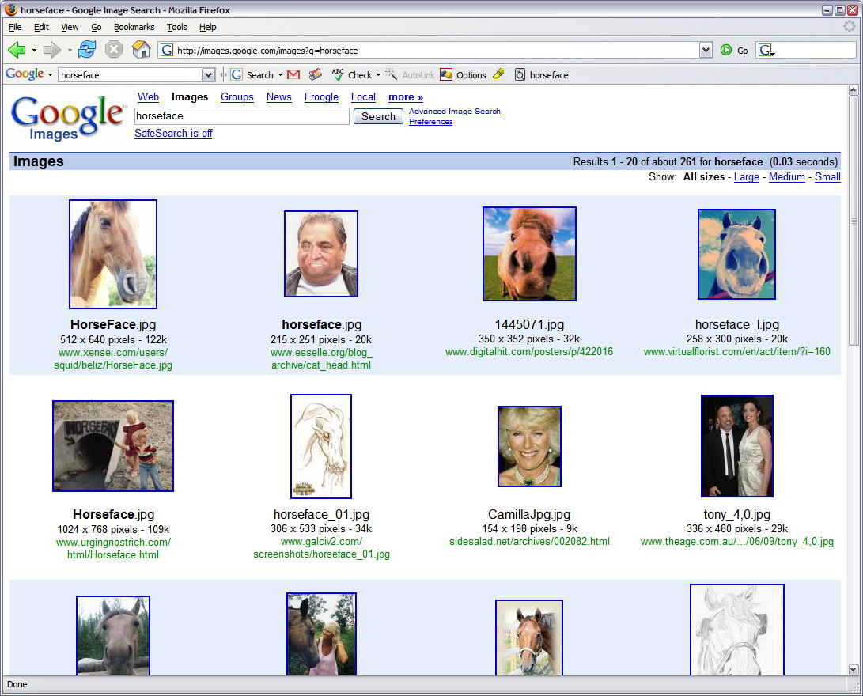The width and height of the screenshot is (863, 696).
Task: Switch to News search
Action: [279, 96]
